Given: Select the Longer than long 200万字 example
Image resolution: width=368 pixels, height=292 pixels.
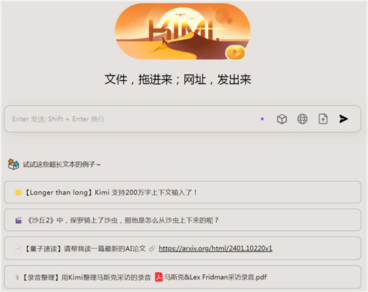Looking at the screenshot, I should click(x=182, y=192).
